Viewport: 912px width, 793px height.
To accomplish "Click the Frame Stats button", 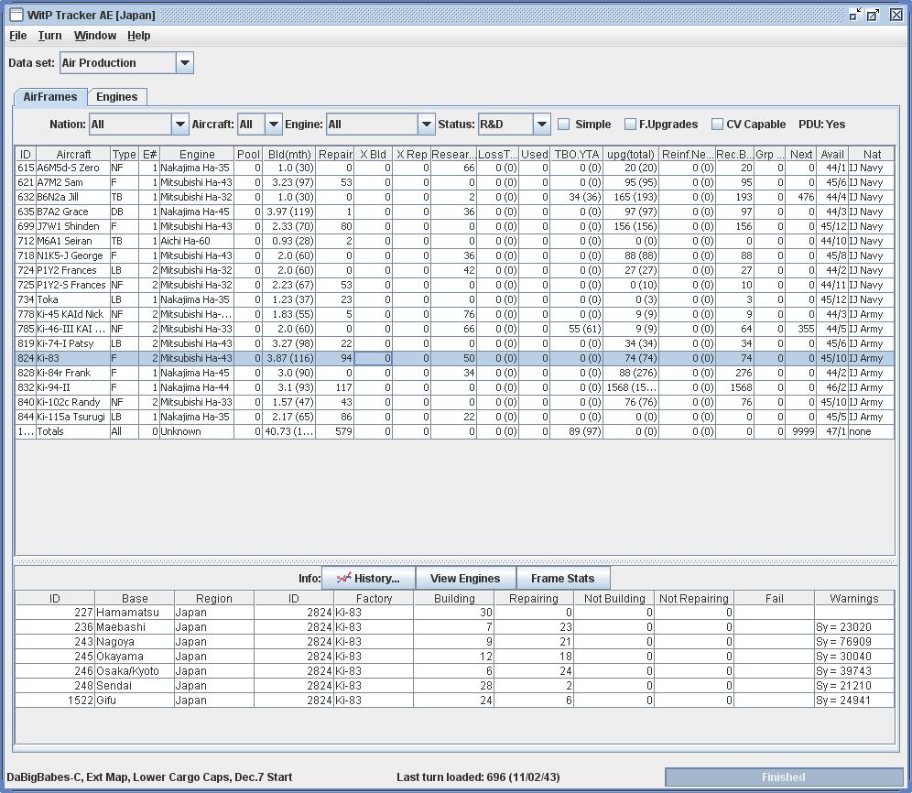I will [562, 578].
